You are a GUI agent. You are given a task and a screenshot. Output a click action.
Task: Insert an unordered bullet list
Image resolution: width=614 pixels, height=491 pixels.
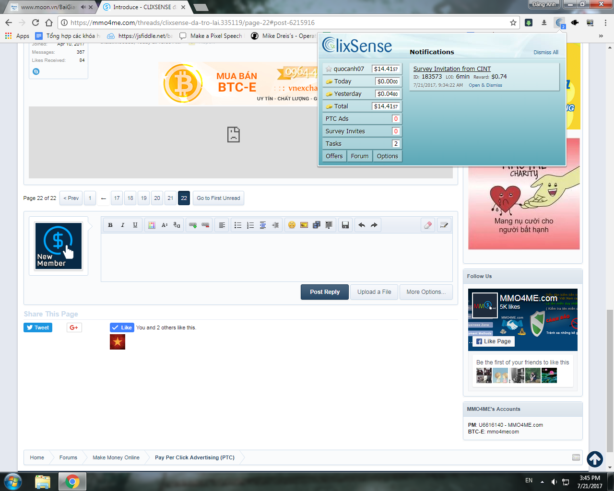pyautogui.click(x=238, y=225)
